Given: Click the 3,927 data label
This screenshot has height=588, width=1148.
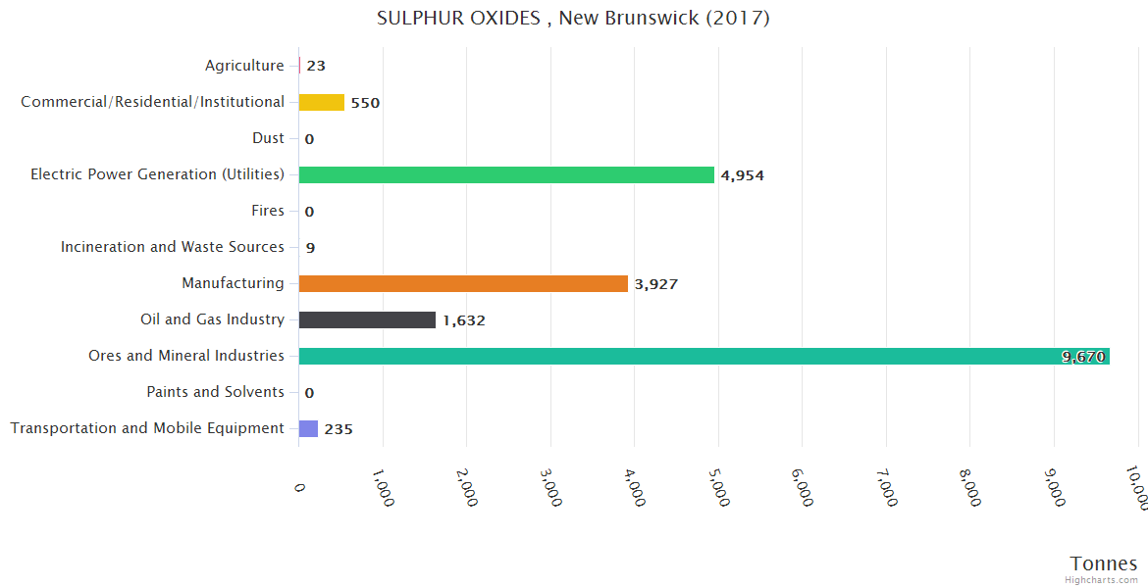Looking at the screenshot, I should [656, 285].
